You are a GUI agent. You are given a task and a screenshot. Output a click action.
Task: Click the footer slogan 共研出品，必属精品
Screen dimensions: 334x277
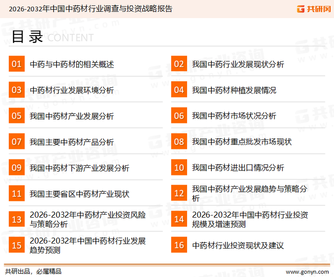[x=33, y=272]
